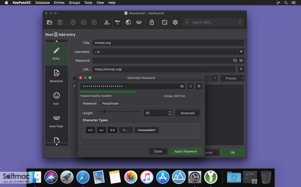301x187 pixels.
Task: Regenerate password with refresh icon
Action: pyautogui.click(x=190, y=86)
